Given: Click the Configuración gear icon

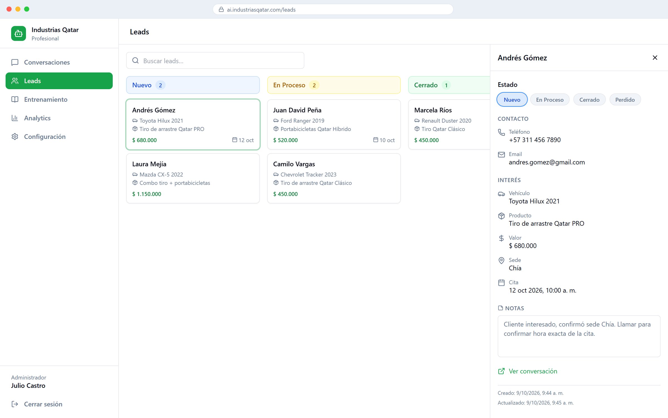Looking at the screenshot, I should 15,137.
